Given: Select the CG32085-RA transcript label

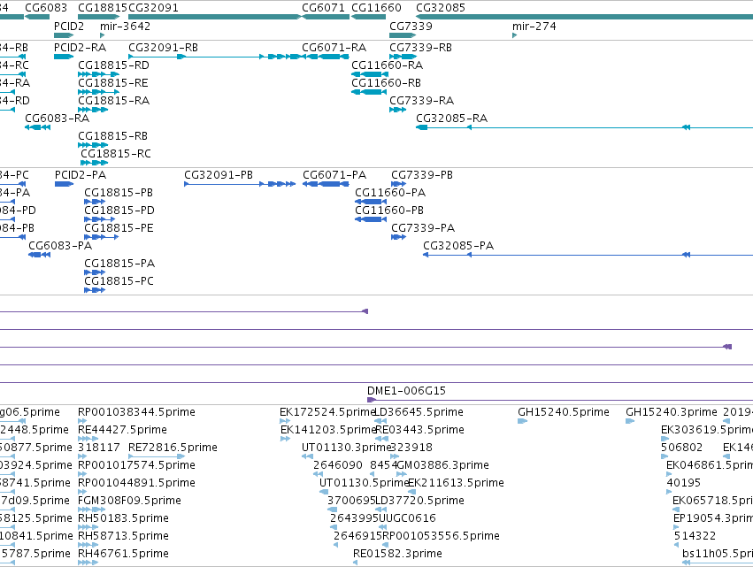Looking at the screenshot, I should (x=451, y=119).
